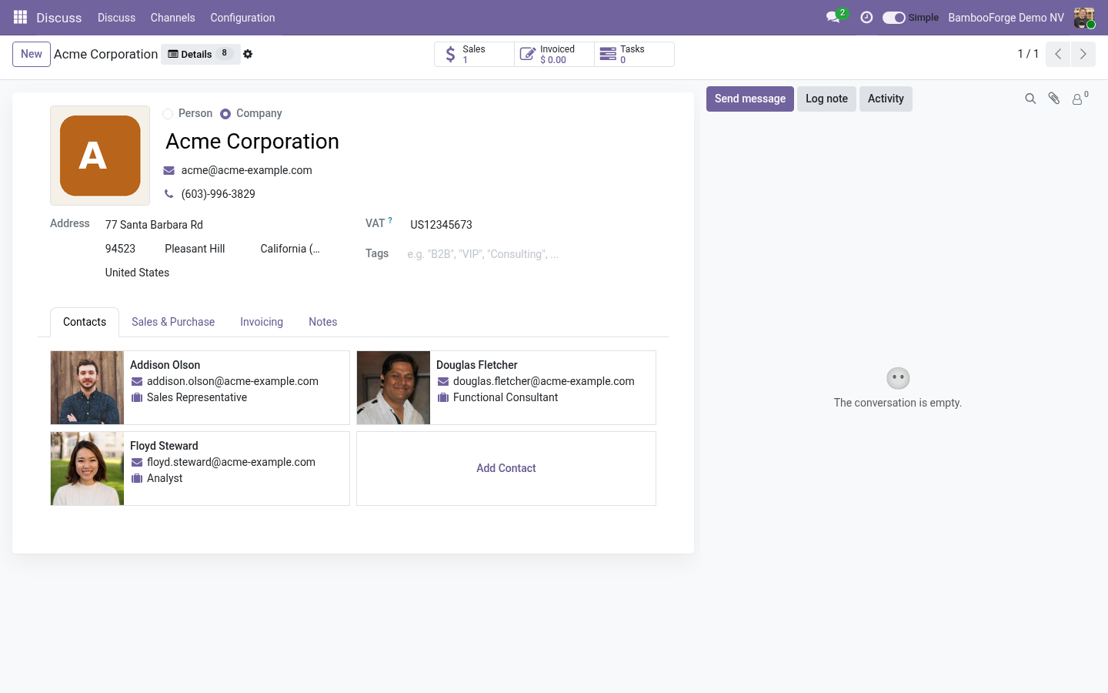
Task: Open Douglas Fletcher contact card
Action: 506,387
